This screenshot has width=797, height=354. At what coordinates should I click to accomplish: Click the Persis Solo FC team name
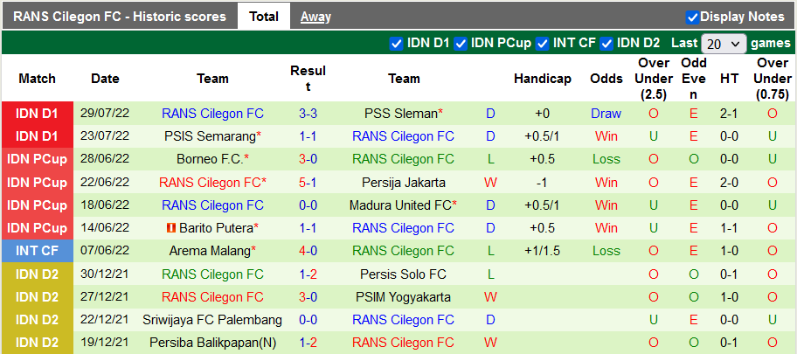coord(404,274)
